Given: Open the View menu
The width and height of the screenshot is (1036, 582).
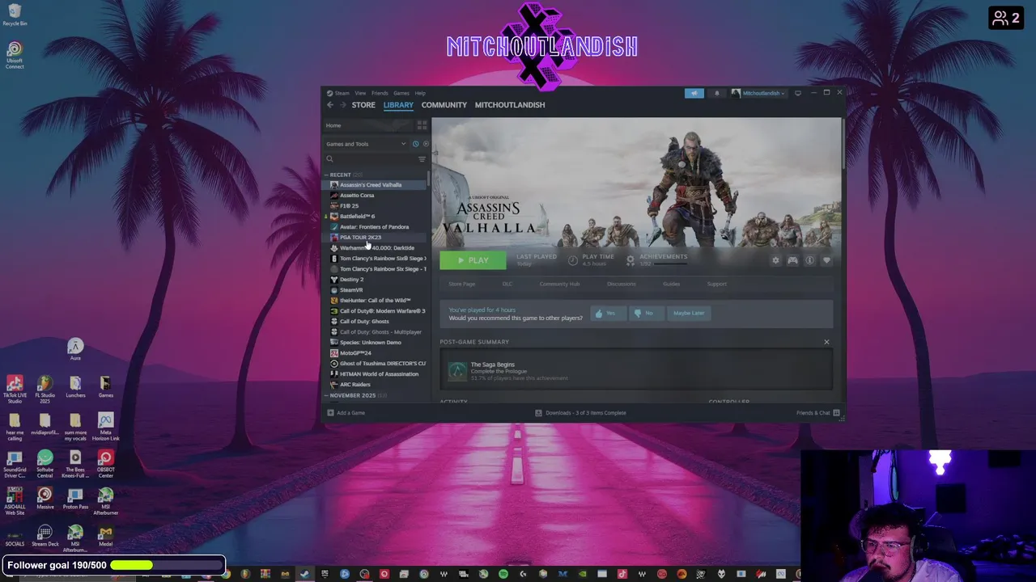Looking at the screenshot, I should (360, 93).
